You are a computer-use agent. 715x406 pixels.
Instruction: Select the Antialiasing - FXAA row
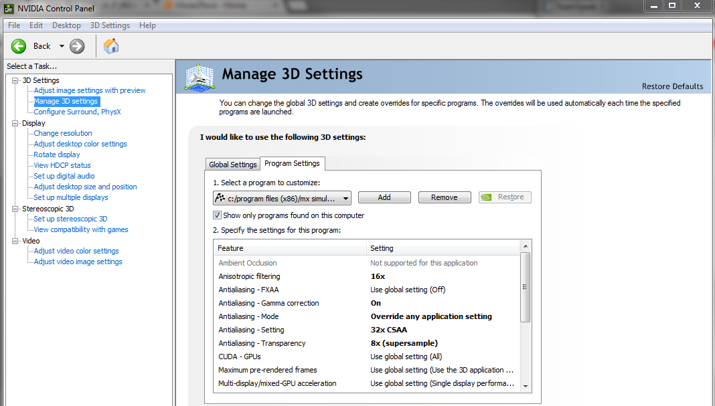click(x=367, y=290)
